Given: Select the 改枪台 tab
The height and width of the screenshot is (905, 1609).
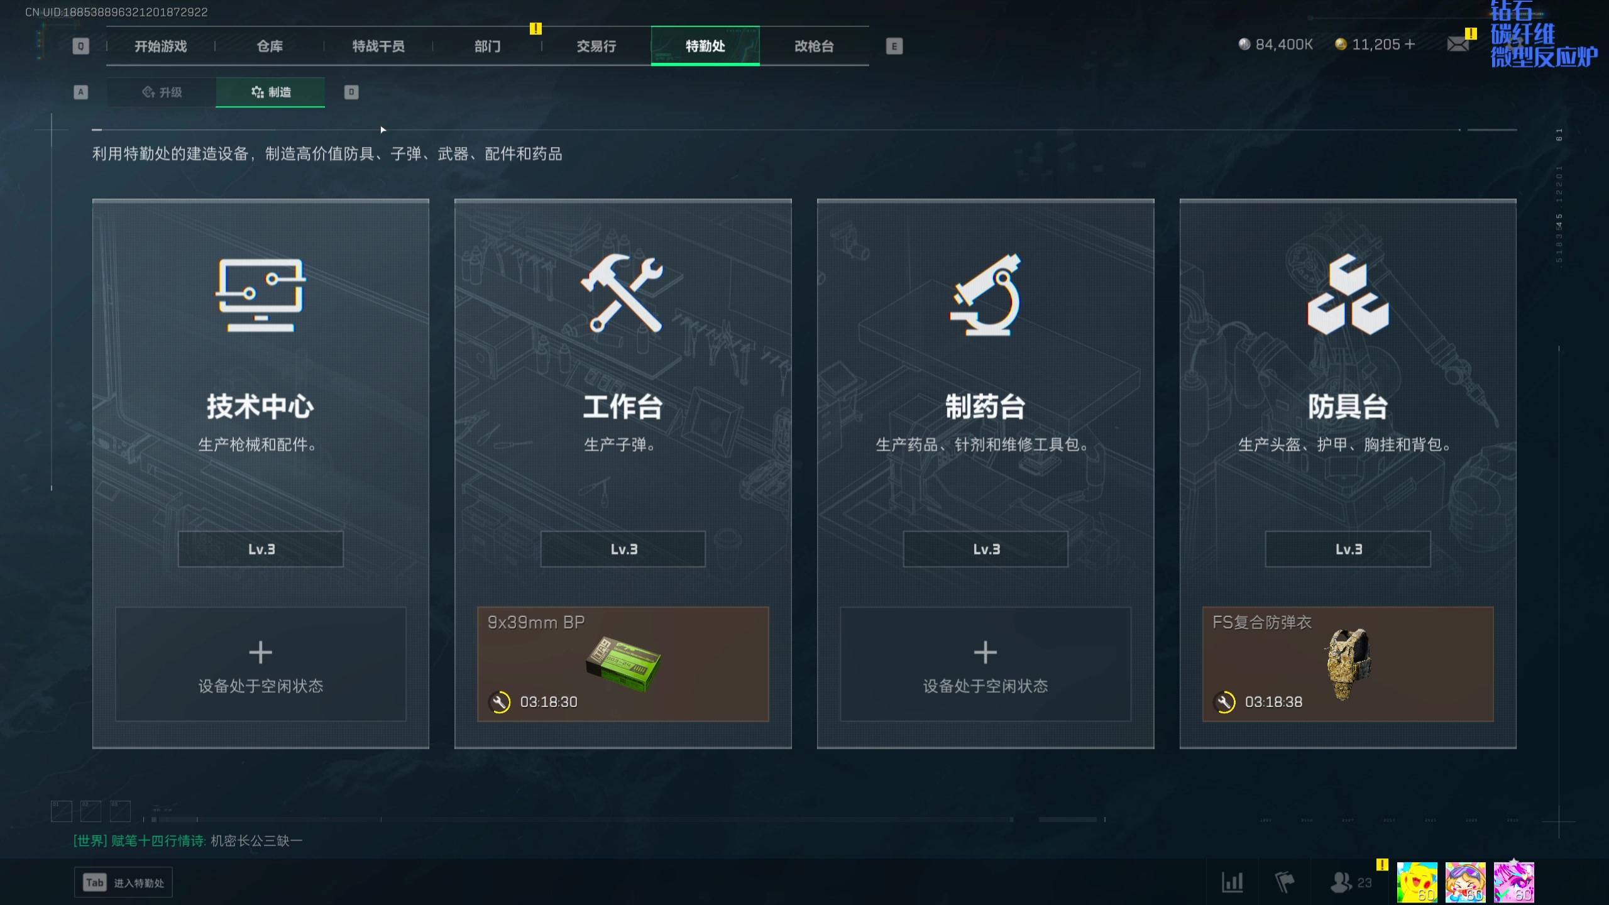Looking at the screenshot, I should pyautogui.click(x=815, y=46).
